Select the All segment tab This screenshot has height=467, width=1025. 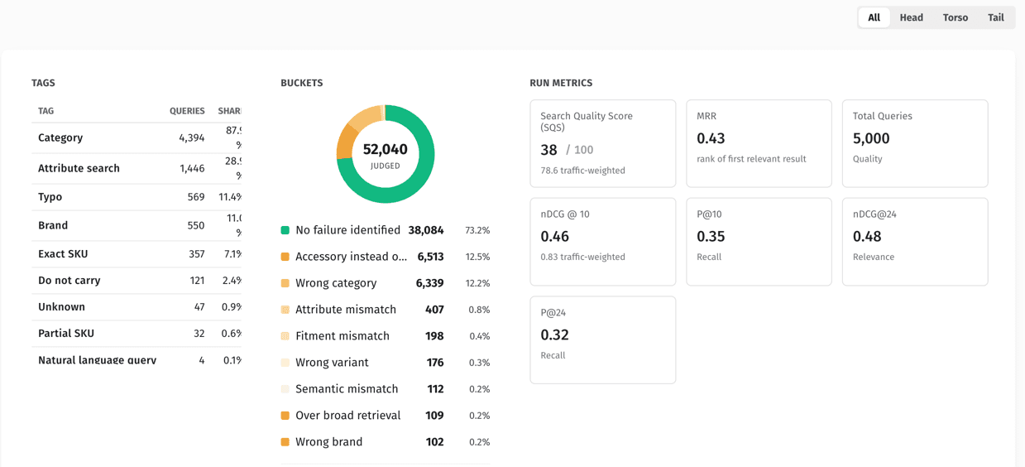[874, 17]
